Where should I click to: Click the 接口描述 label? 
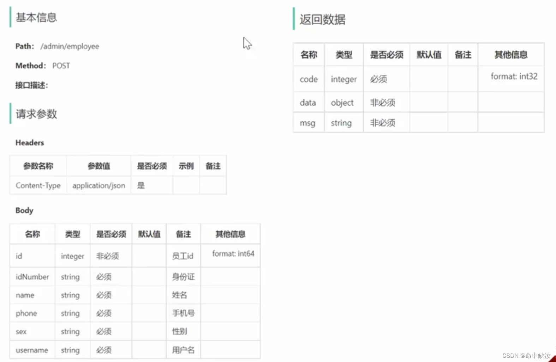point(31,85)
